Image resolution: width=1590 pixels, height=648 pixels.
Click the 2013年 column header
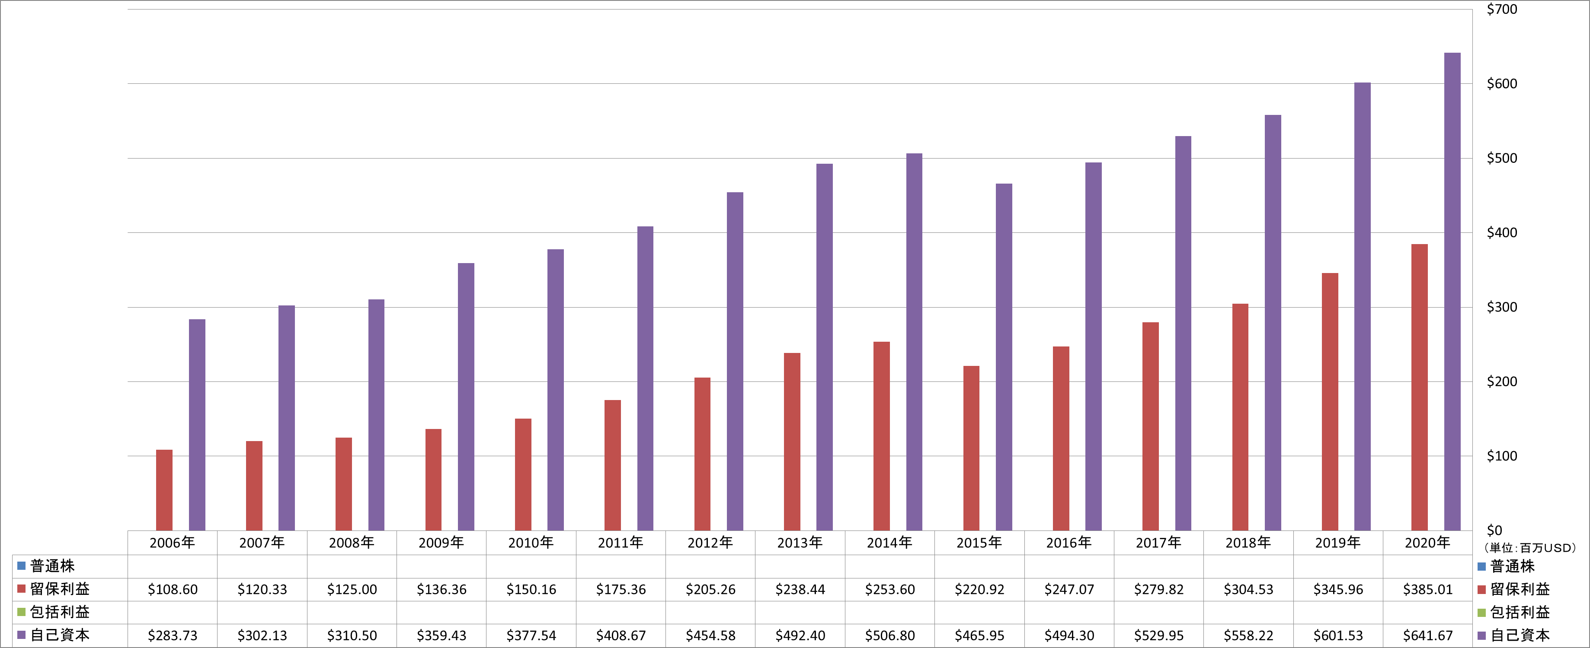coord(800,543)
